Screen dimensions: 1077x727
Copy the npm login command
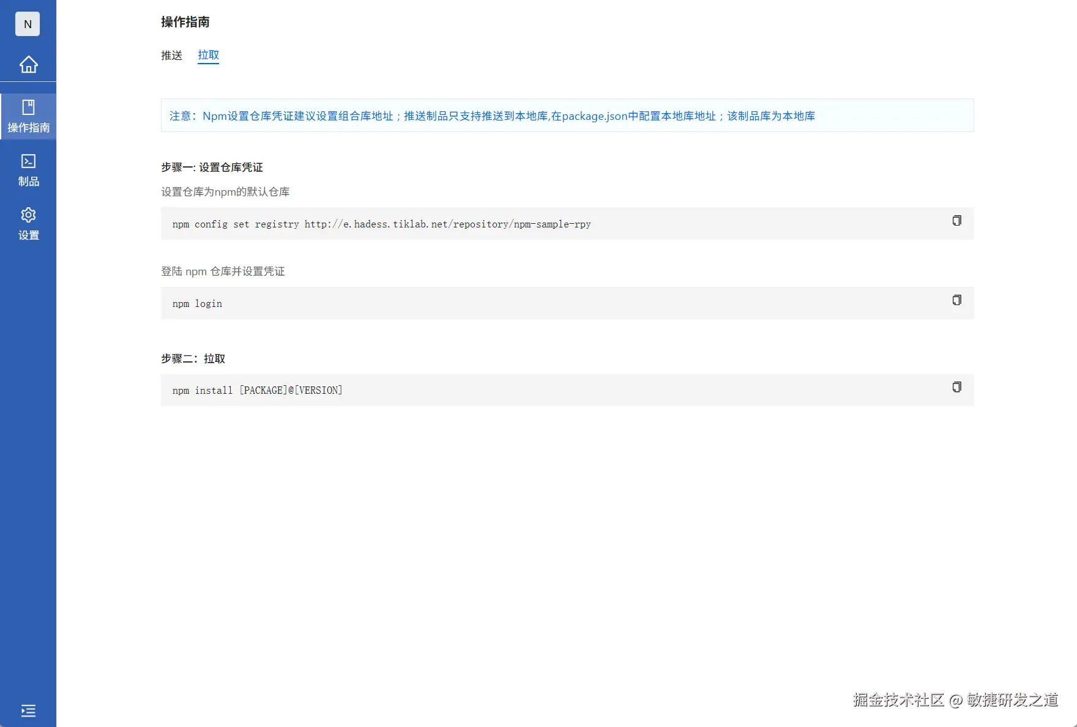pos(957,300)
